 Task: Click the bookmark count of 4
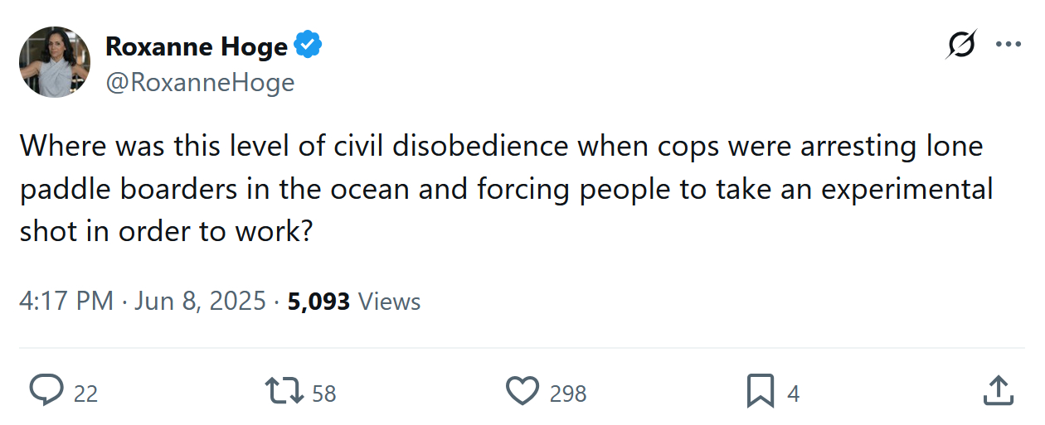tap(793, 394)
